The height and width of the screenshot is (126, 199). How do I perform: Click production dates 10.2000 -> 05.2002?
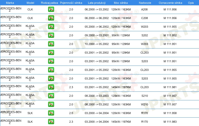(x=97, y=44)
